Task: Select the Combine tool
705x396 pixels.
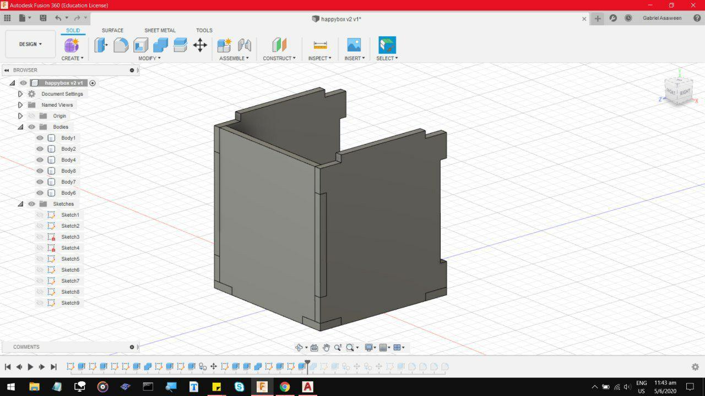Action: (160, 45)
